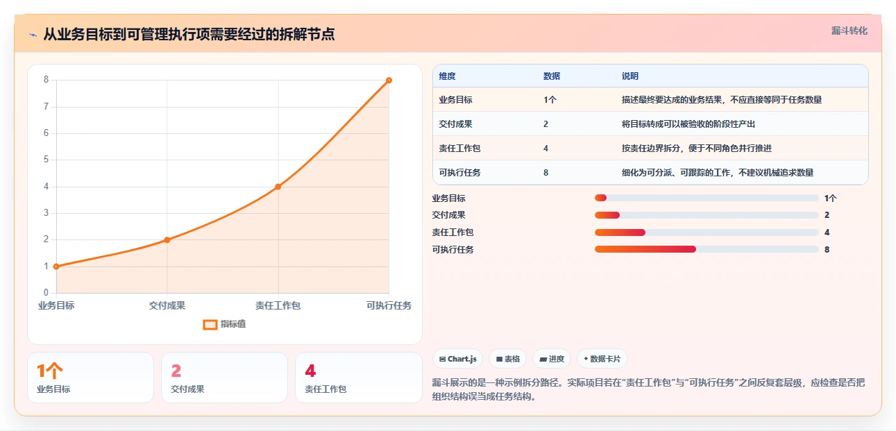The image size is (896, 431).
Task: Open the 4 责任工作包 data card
Action: tap(358, 378)
